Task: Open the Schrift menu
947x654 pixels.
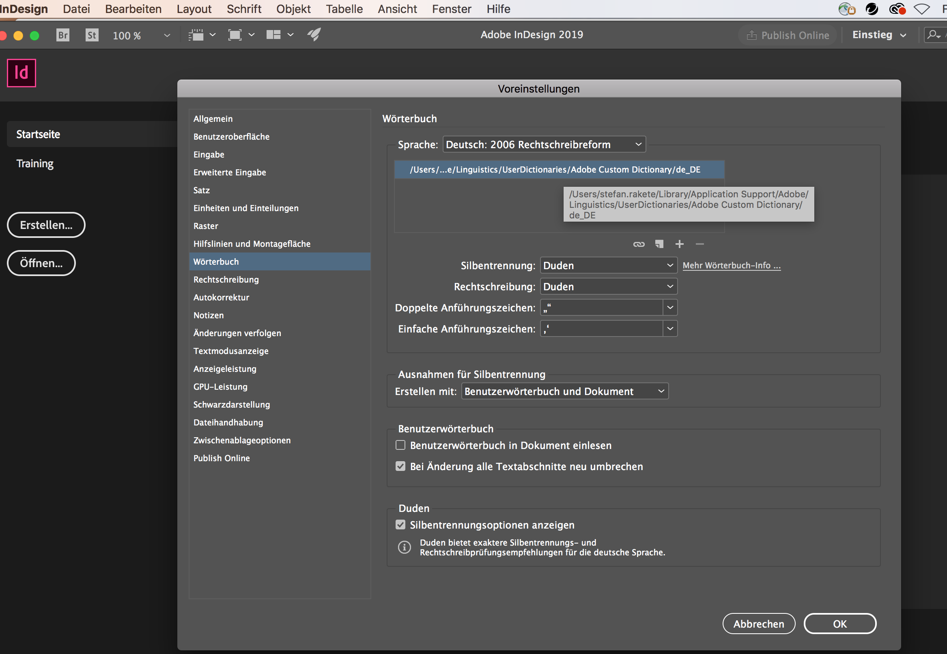Action: pyautogui.click(x=244, y=9)
